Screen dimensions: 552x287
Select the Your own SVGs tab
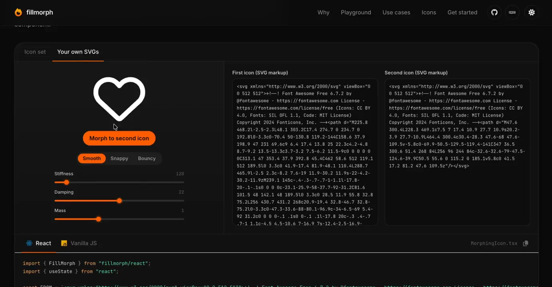[x=78, y=52]
